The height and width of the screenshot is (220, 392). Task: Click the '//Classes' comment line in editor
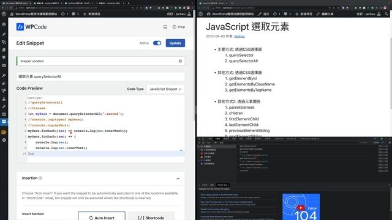37,108
